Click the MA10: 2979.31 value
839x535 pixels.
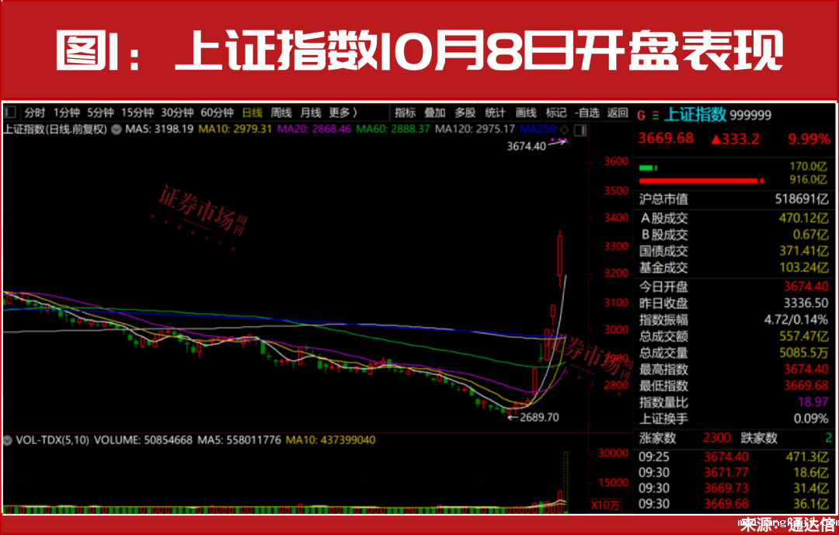pos(235,130)
